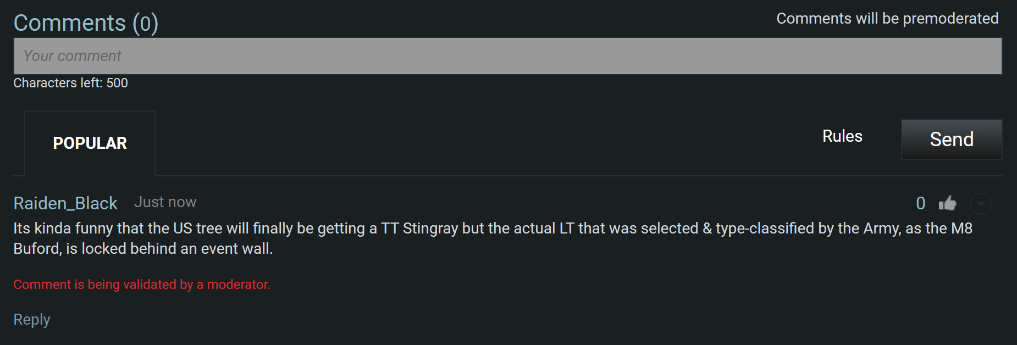This screenshot has width=1017, height=345.
Task: Click the red moderator validation notice
Action: 142,285
